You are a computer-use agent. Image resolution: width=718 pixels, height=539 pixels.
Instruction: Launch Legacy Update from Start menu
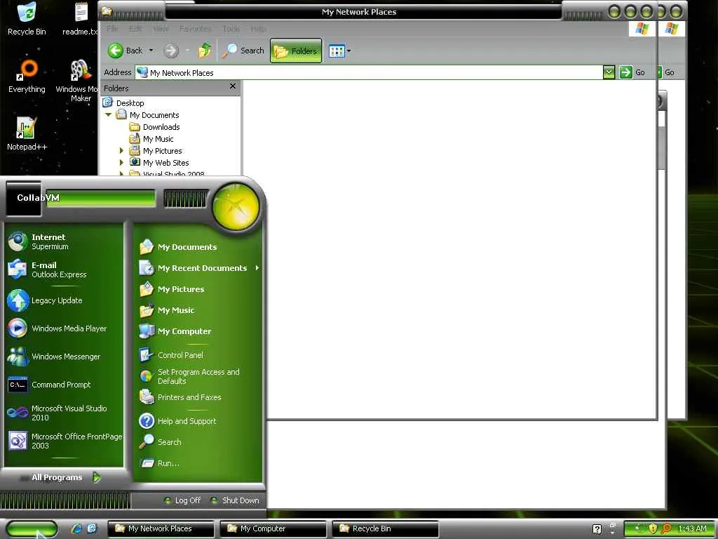click(64, 300)
